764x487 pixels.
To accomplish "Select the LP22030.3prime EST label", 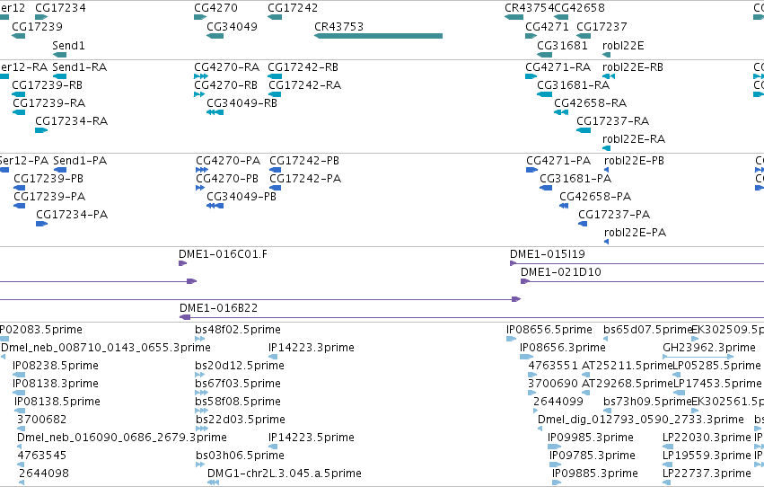I will (x=707, y=438).
